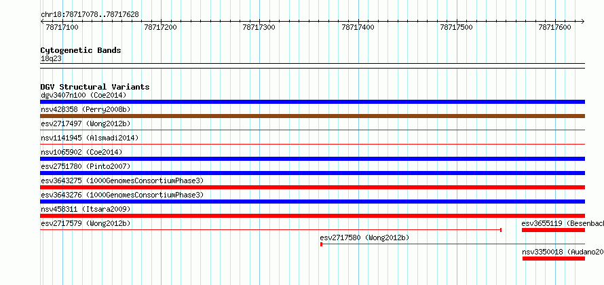604x285 pixels.
Task: Click the blue bar for esv2751780
Action: 312,173
